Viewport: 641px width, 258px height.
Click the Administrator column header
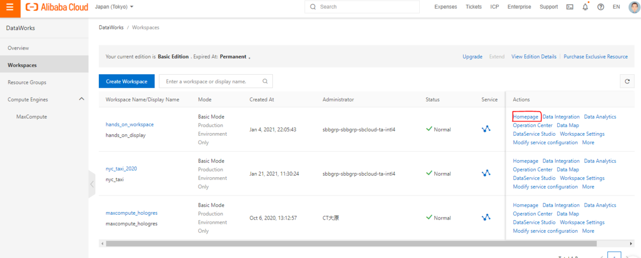tap(338, 99)
